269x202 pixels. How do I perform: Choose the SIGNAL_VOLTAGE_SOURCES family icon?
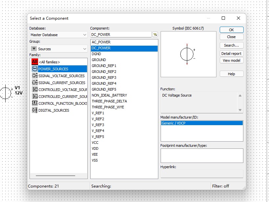coord(35,76)
